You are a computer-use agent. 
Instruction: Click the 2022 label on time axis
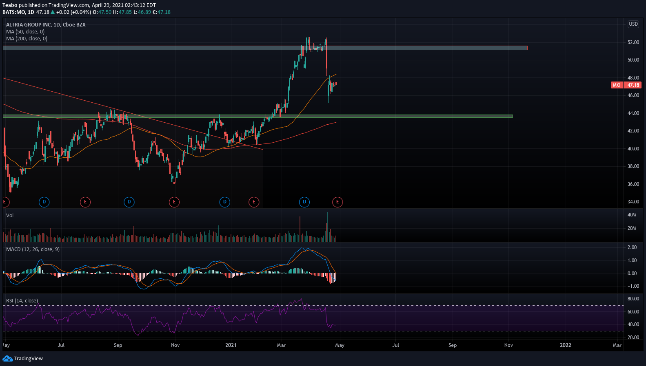tap(566, 345)
